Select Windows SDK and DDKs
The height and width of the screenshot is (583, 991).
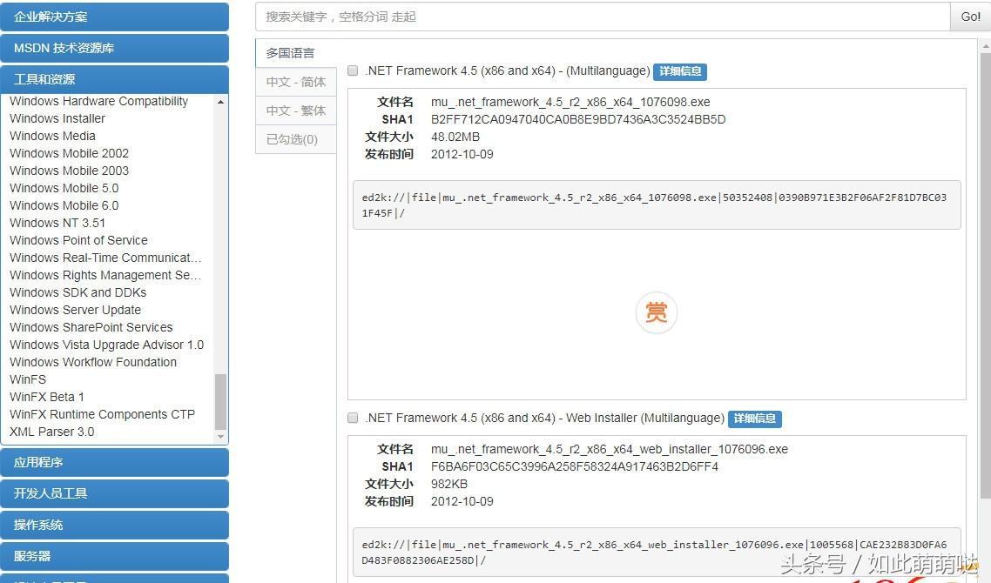(x=78, y=292)
